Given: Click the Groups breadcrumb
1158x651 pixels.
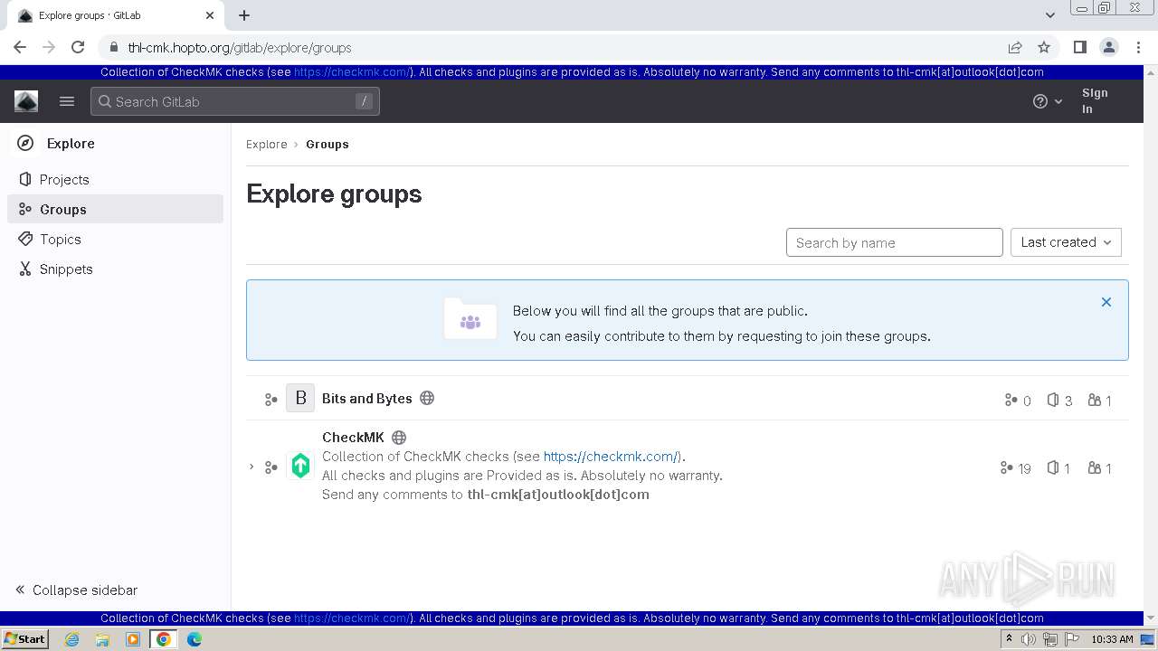Looking at the screenshot, I should 327,144.
